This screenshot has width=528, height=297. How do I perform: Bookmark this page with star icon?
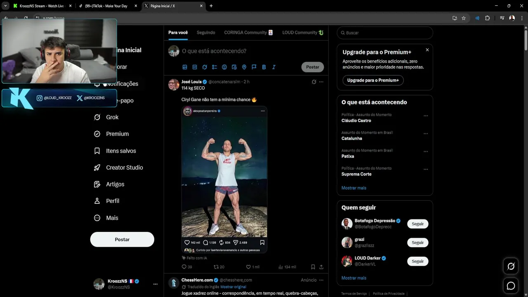coord(464,18)
